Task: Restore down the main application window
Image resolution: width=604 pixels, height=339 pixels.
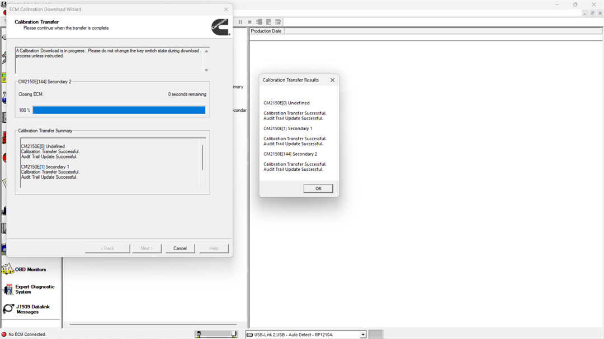Action: [575, 4]
